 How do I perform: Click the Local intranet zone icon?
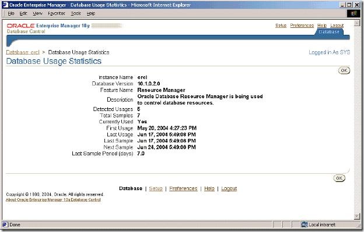304,224
